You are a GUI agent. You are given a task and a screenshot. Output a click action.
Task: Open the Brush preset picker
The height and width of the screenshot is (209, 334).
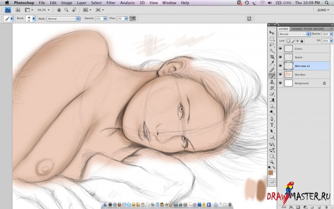(34, 19)
